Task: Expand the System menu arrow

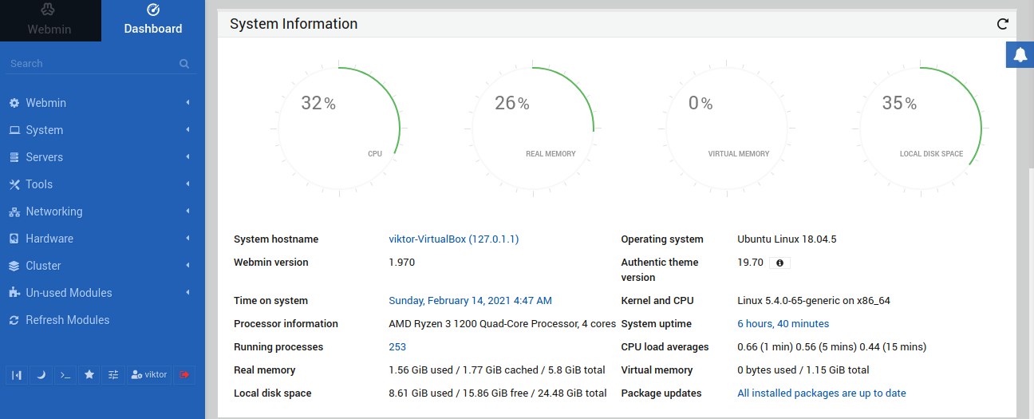Action: point(187,130)
